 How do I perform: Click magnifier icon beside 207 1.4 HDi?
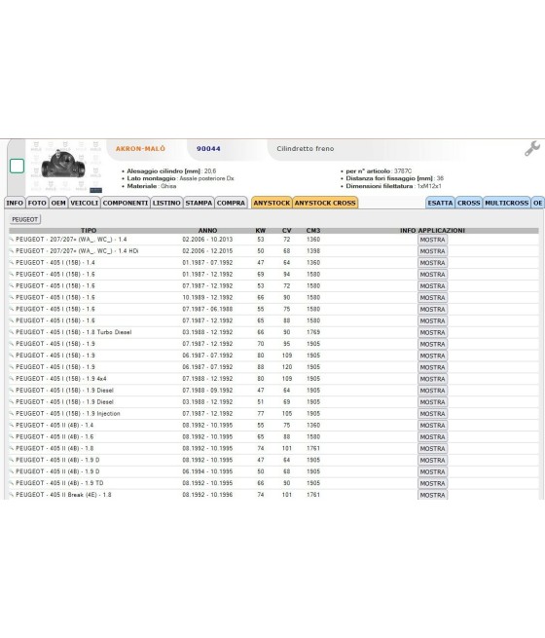[x=12, y=251]
